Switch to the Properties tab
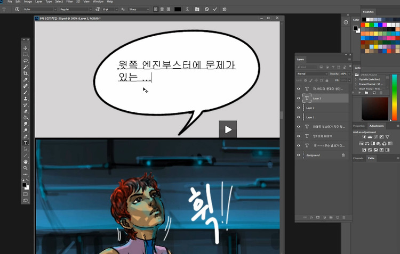This screenshot has height=254, width=400. [x=359, y=126]
